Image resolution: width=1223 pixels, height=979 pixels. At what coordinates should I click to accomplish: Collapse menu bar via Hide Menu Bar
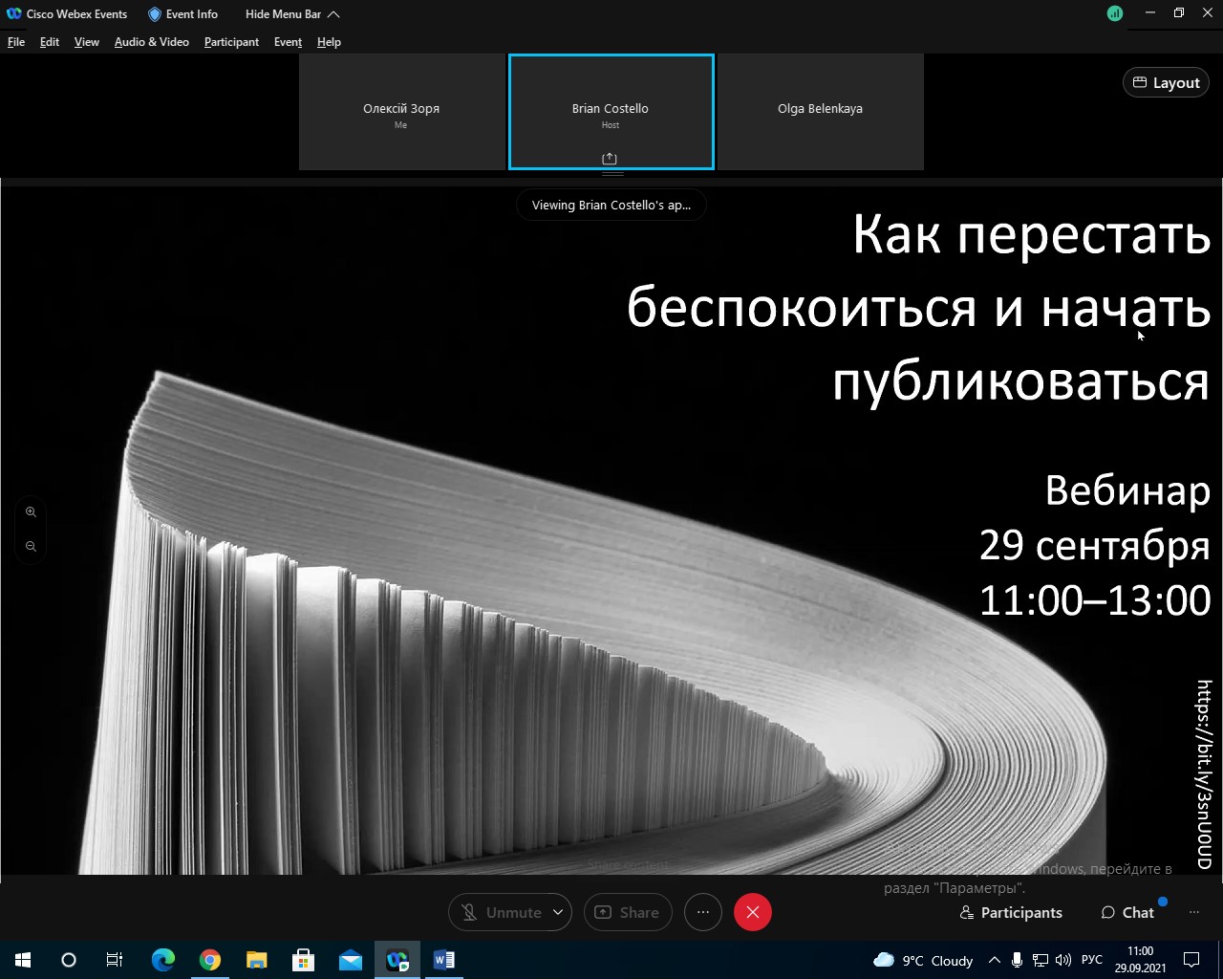pyautogui.click(x=292, y=14)
